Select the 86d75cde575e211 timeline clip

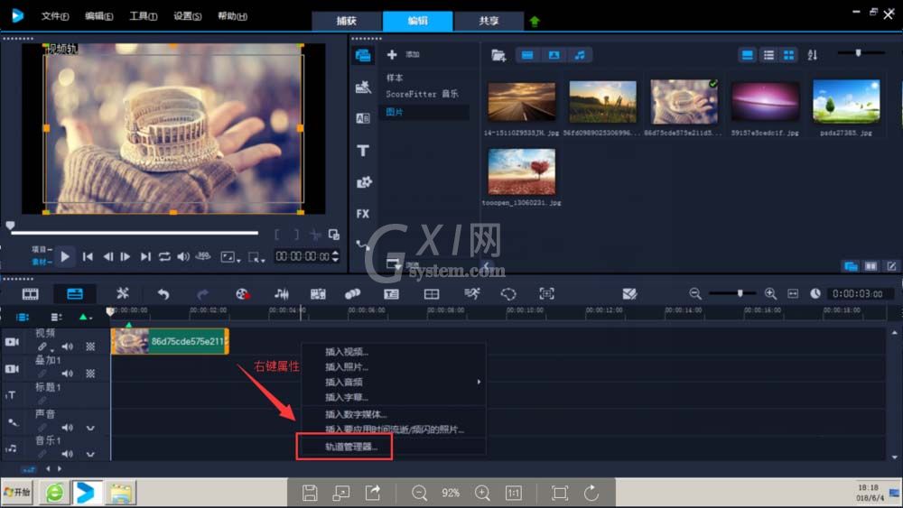point(170,341)
